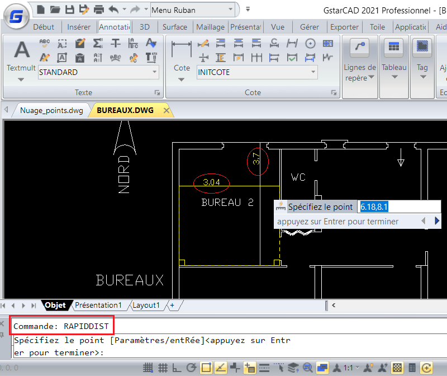Click the dimension edit pencil icon
This screenshot has width=447, height=376.
(203, 44)
